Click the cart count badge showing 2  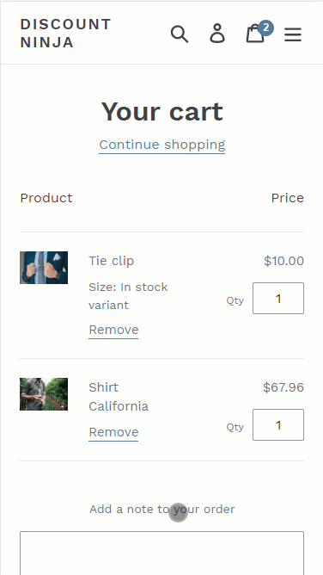pyautogui.click(x=266, y=28)
